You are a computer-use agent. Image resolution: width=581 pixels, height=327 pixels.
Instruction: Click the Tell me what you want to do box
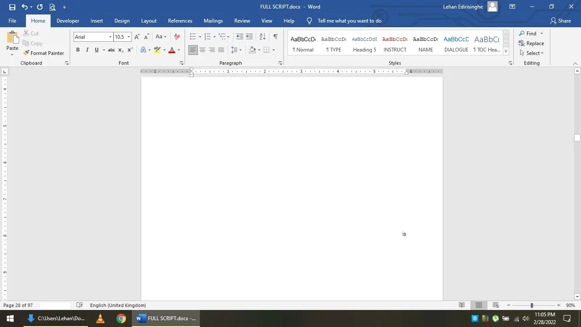[x=349, y=21]
